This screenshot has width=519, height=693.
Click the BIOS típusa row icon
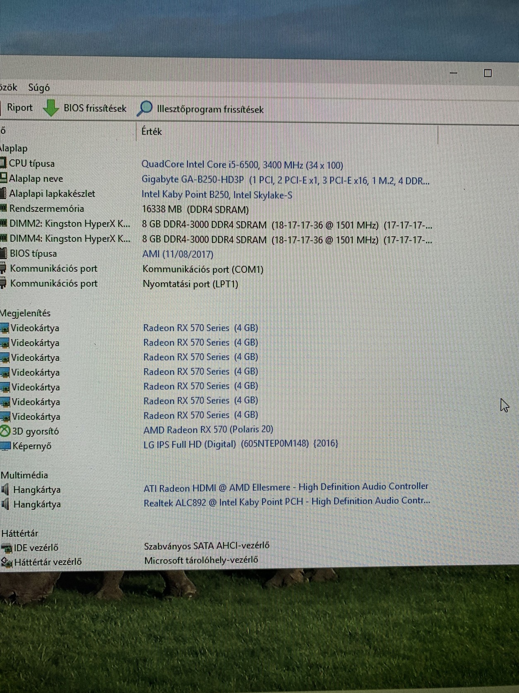click(3, 253)
